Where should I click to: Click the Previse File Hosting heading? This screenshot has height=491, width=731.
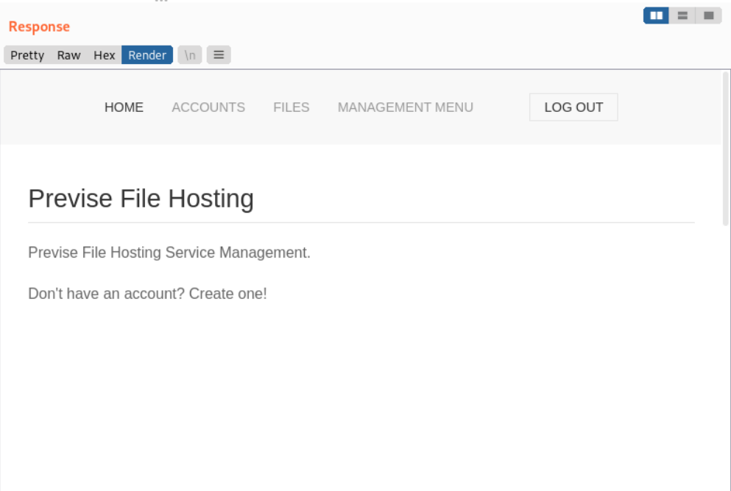click(x=141, y=199)
